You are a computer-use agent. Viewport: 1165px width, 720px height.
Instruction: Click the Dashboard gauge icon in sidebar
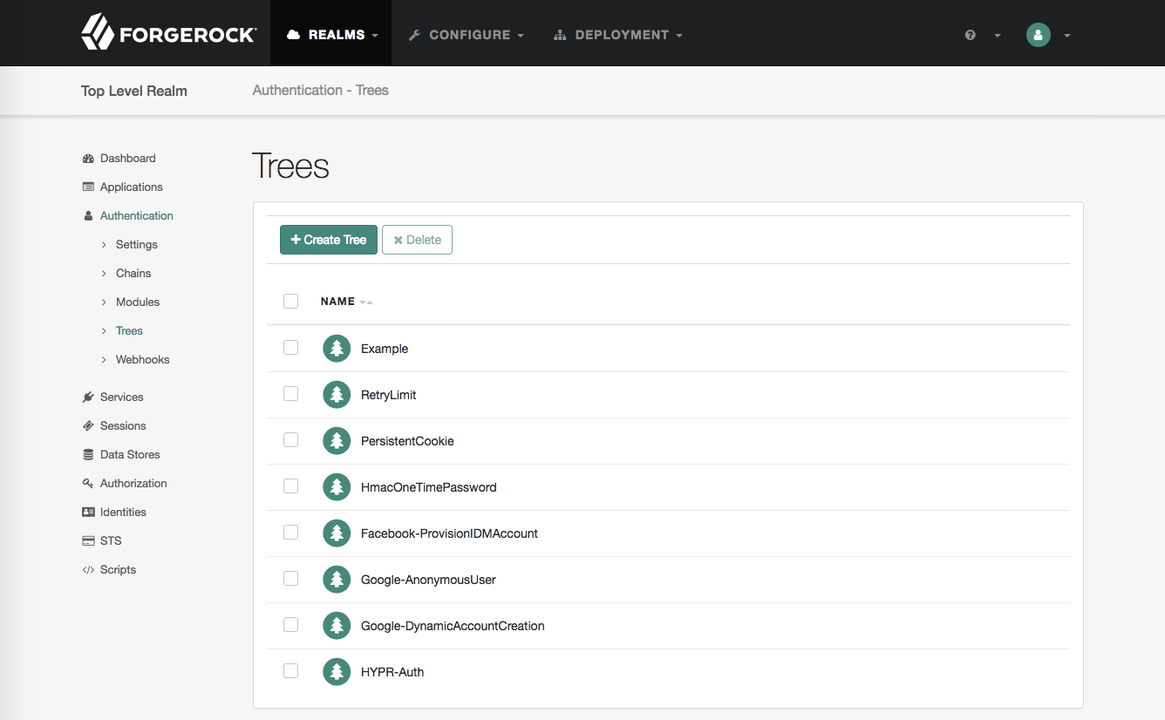[x=88, y=159]
